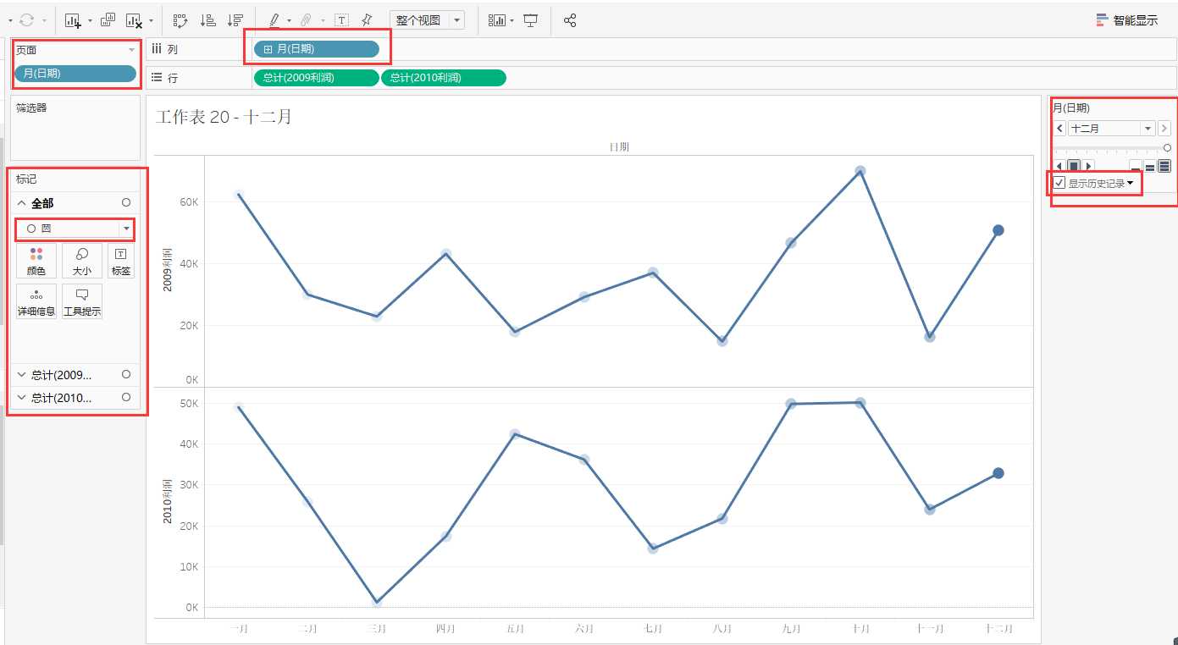Click the 月(日期) pill on columns shelf
This screenshot has height=645, width=1178.
point(317,49)
